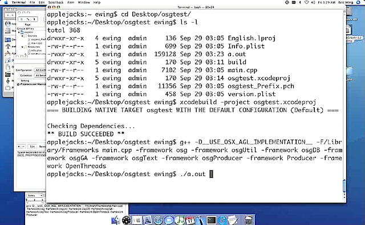The image size is (365, 225).
Task: Launch iTunes from the Dock
Action: pyautogui.click(x=180, y=220)
